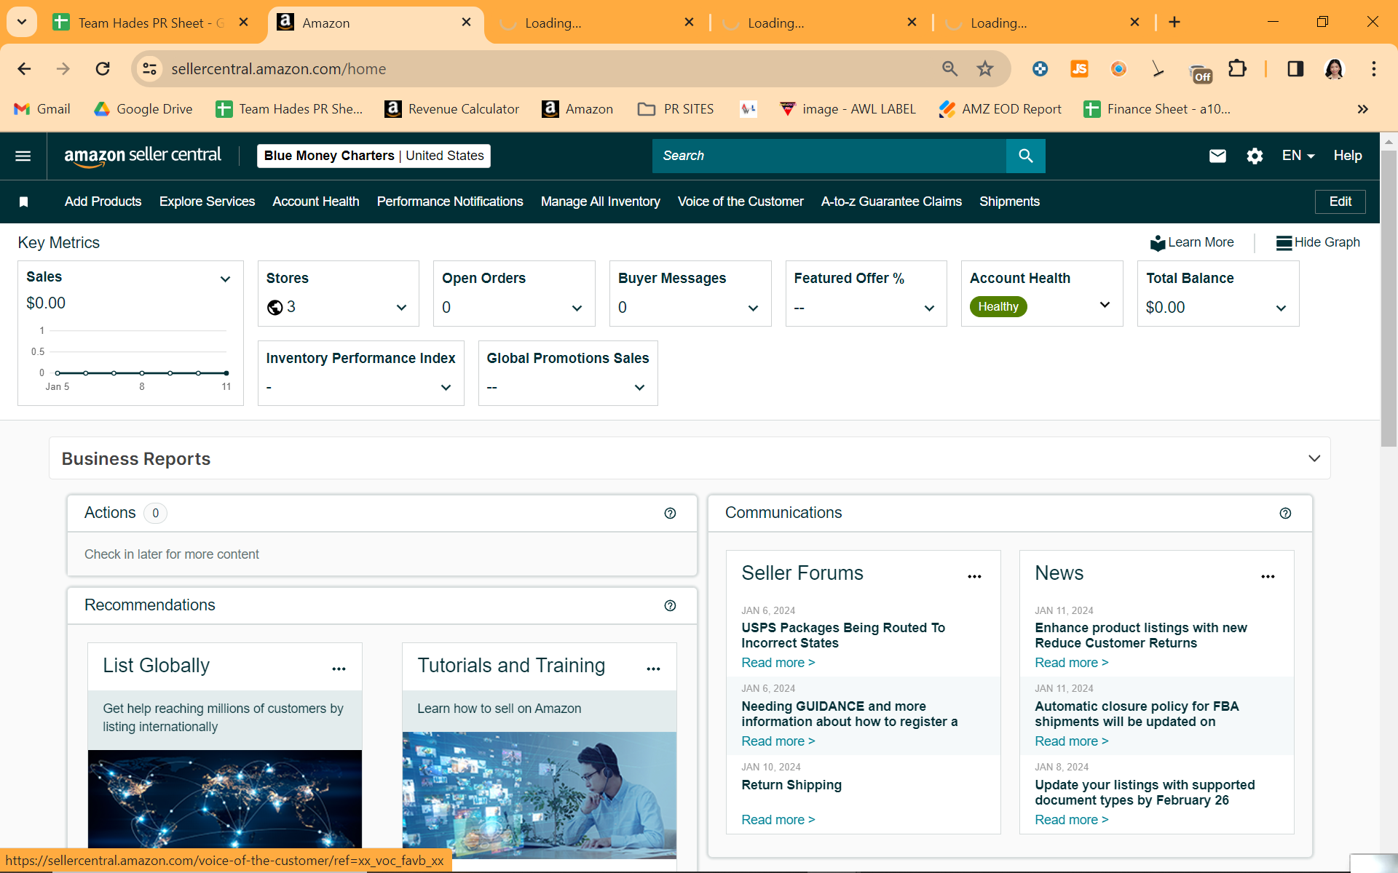Screen dimensions: 1398x873
Task: Open Performance Notifications in the favorites bar
Action: (x=450, y=202)
